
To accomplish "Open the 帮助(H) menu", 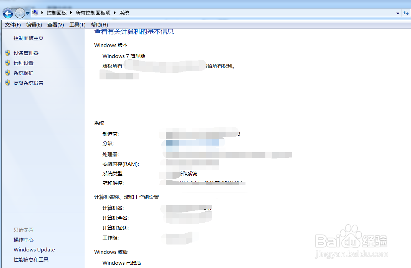I will click(100, 25).
